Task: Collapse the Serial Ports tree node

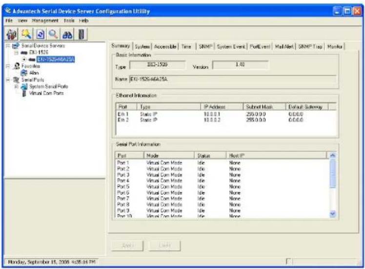Action: pyautogui.click(x=8, y=80)
